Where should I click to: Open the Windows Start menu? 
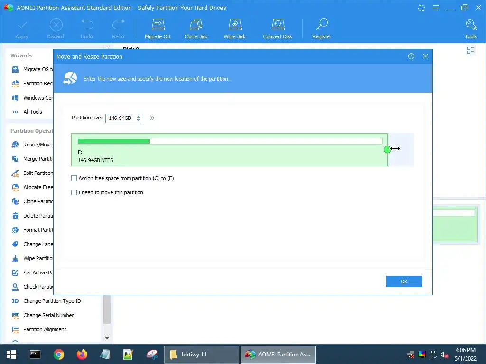click(x=11, y=355)
